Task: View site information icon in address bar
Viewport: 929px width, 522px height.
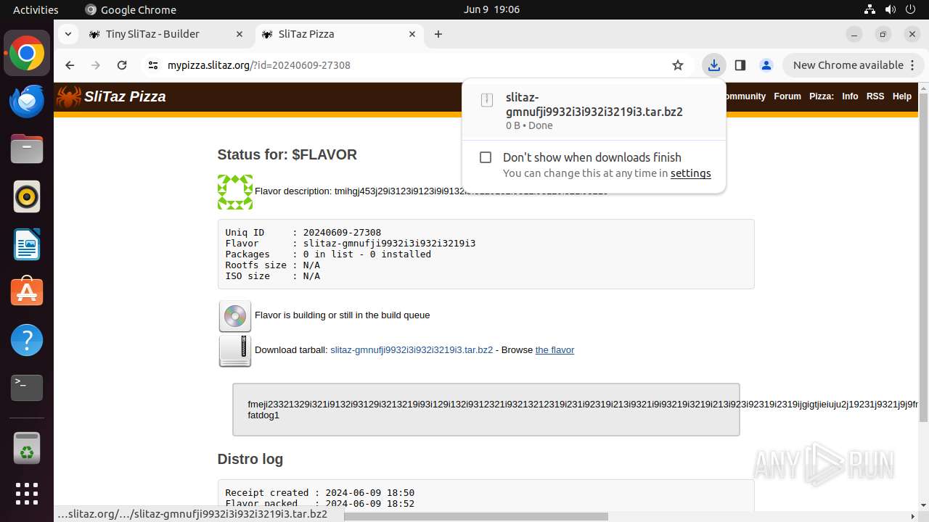Action: coord(152,65)
